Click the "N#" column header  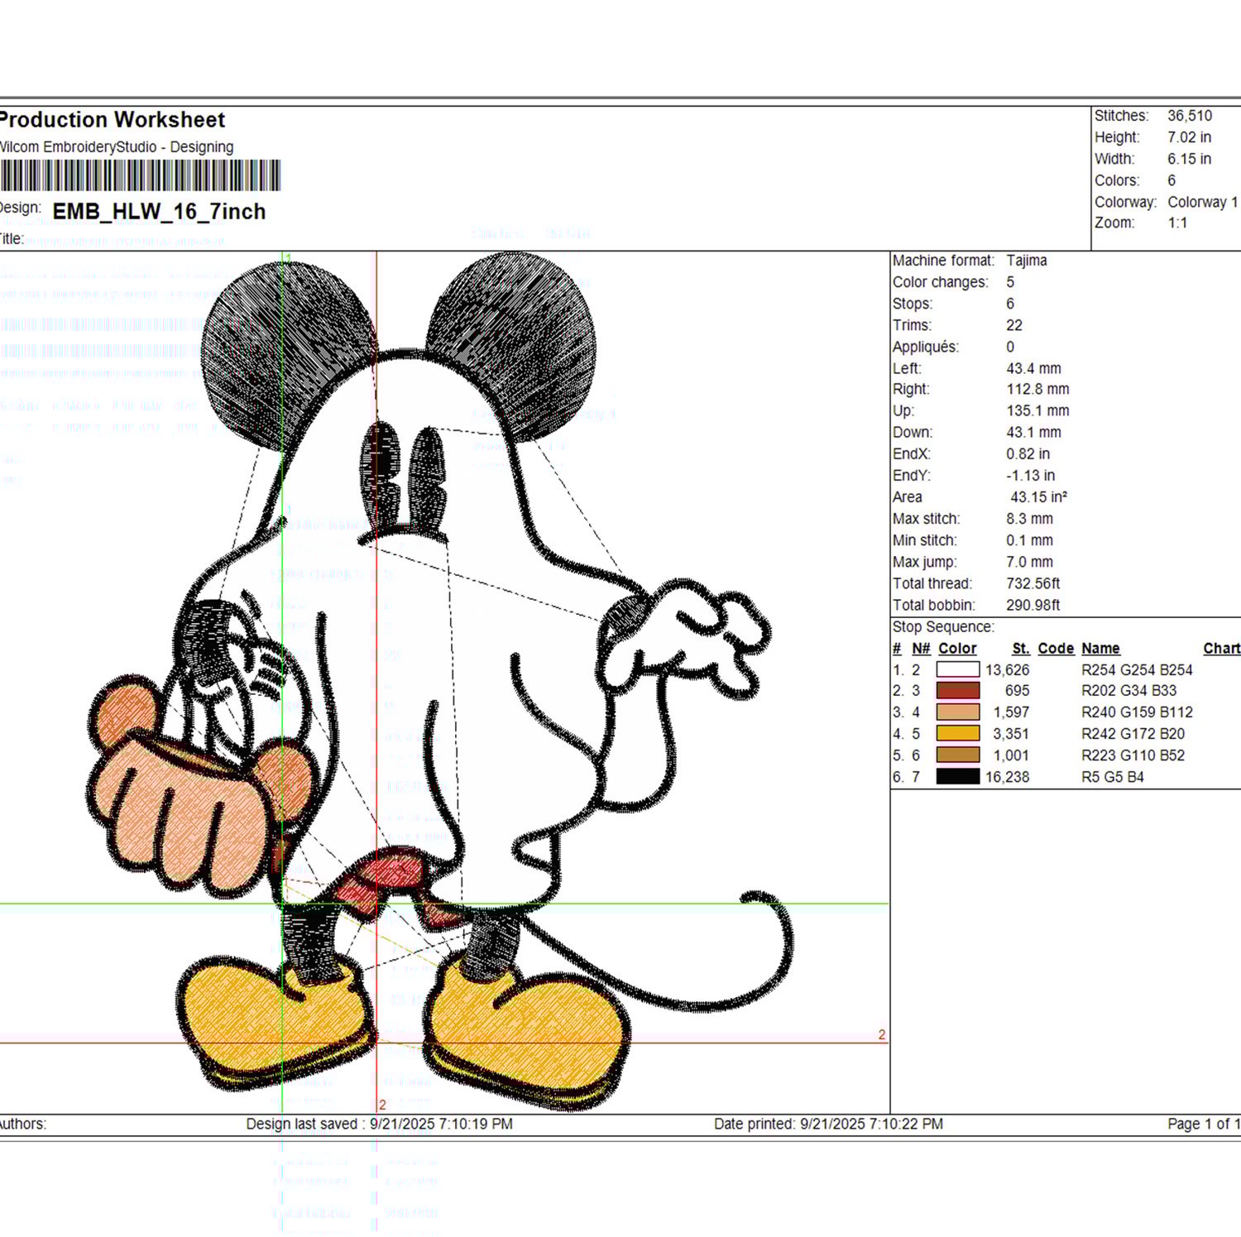coord(921,649)
